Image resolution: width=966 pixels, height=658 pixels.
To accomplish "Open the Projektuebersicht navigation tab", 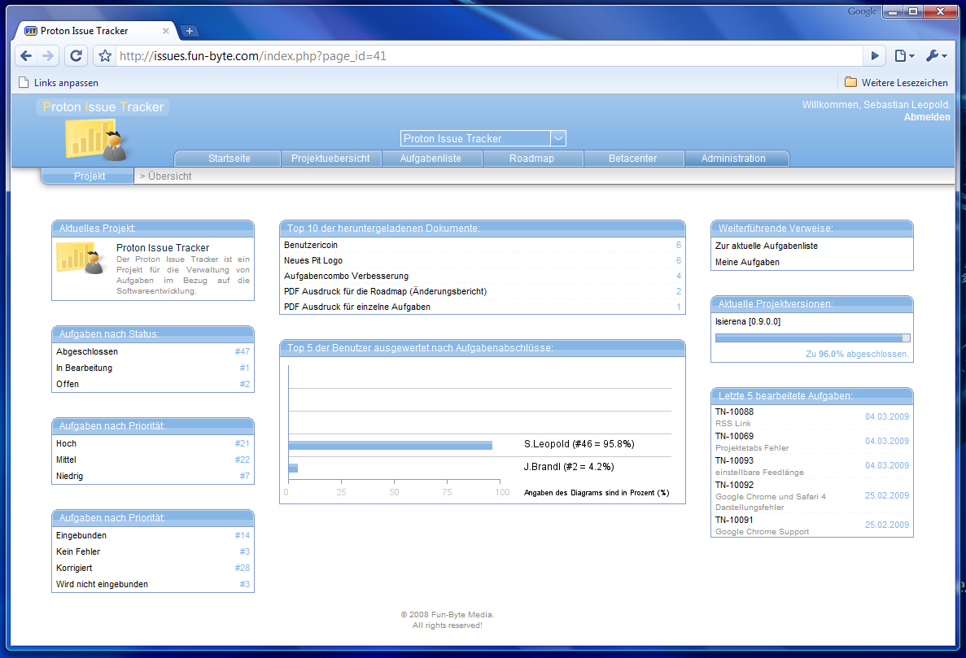I will [331, 158].
